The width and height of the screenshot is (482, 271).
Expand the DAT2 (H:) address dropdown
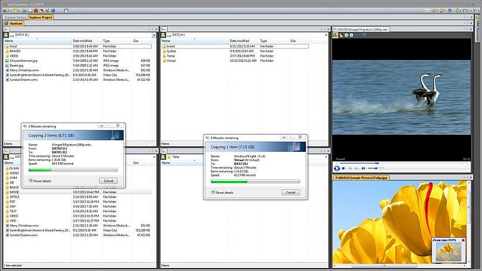point(326,35)
